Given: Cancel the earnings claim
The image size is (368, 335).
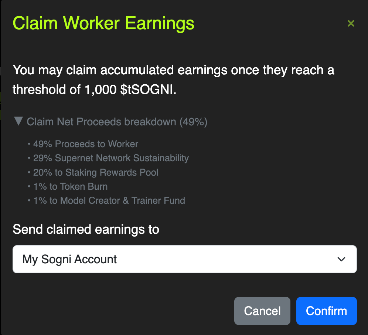Looking at the screenshot, I should (262, 311).
